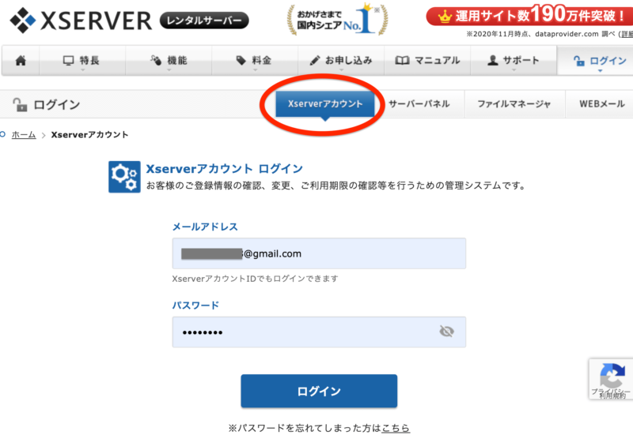633x439 pixels.
Task: Click the XserverアカウントIDでもログインできます hint text
Action: pyautogui.click(x=255, y=279)
